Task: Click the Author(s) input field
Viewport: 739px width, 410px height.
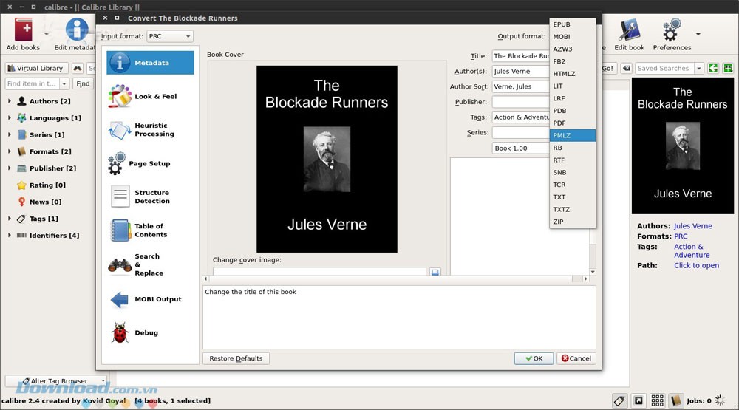Action: point(521,72)
